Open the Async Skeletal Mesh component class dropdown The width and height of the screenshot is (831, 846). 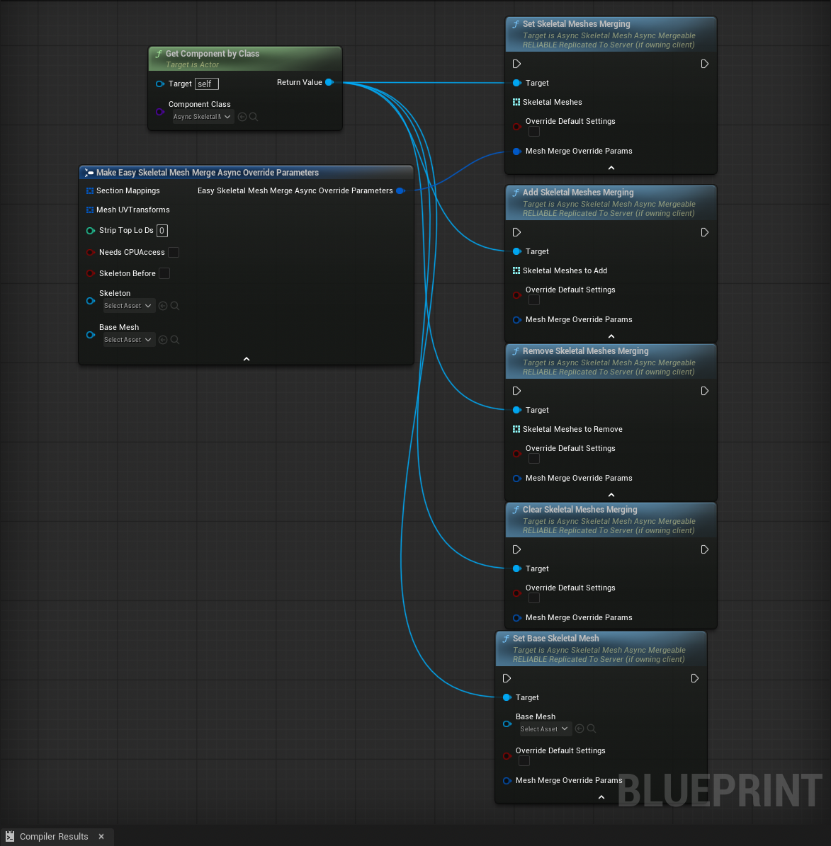203,116
